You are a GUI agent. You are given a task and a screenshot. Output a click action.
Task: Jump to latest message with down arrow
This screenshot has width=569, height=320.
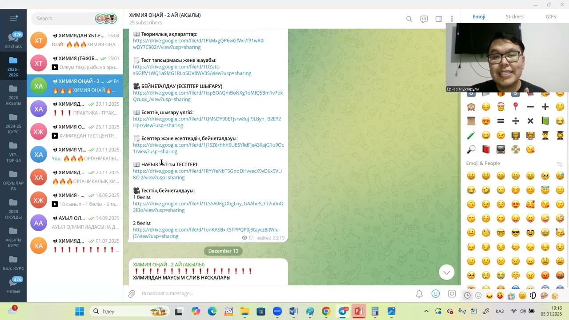click(x=447, y=272)
